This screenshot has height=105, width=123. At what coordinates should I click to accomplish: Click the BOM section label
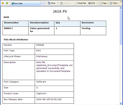[6, 17]
